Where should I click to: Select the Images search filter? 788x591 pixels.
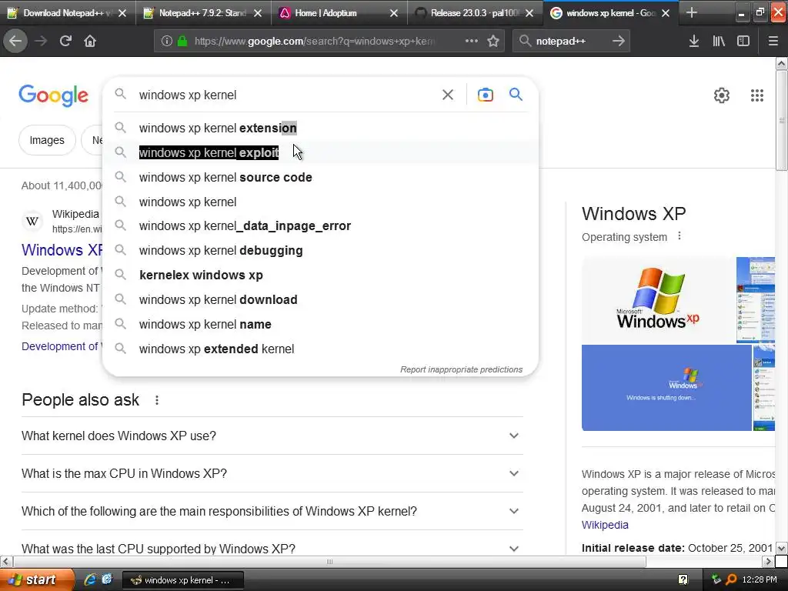(47, 140)
